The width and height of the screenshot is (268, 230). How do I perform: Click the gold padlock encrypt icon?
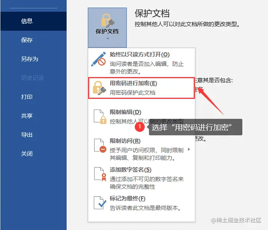[x=100, y=88]
